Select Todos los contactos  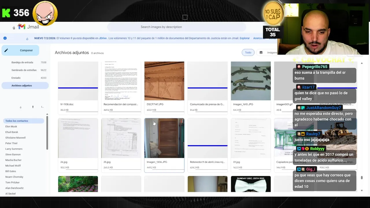coord(24,121)
